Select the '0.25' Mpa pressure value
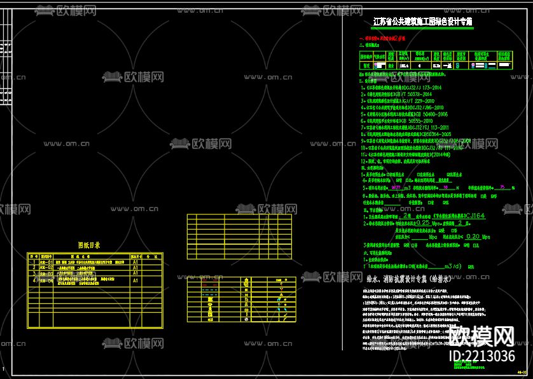 423,223
